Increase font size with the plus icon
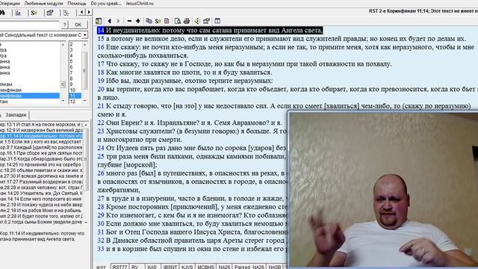 [x=138, y=21]
